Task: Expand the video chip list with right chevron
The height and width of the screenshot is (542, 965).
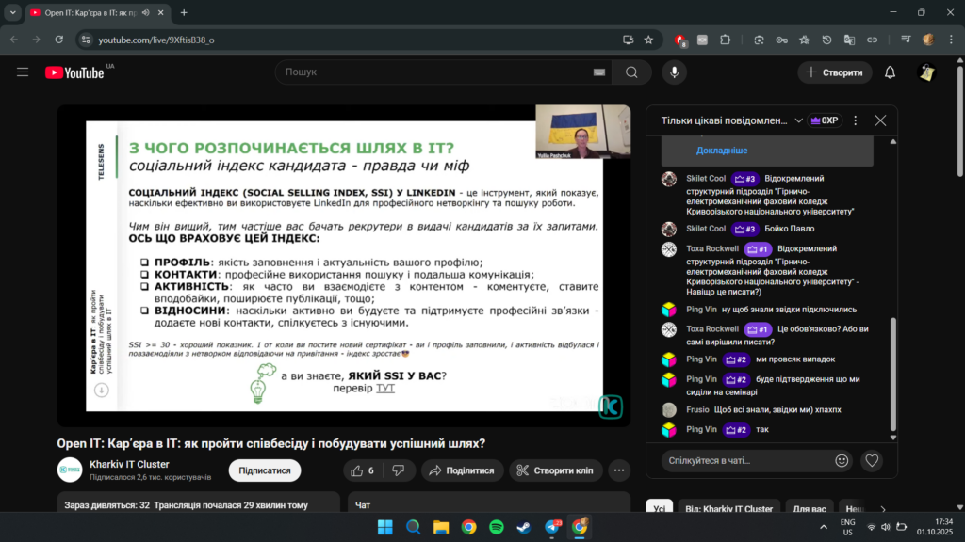Action: click(x=882, y=509)
